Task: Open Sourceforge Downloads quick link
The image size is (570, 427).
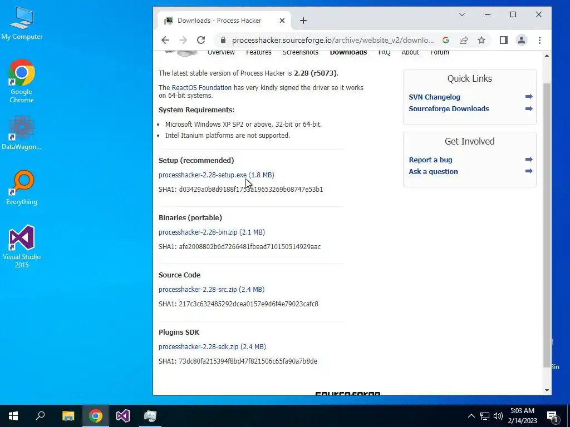Action: [449, 108]
